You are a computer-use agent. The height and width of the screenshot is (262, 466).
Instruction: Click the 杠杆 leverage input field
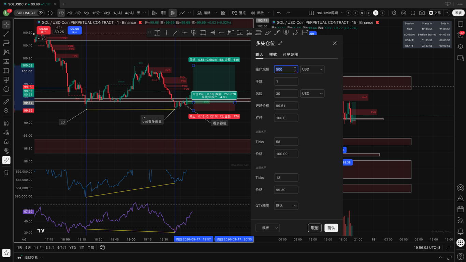coord(286,118)
